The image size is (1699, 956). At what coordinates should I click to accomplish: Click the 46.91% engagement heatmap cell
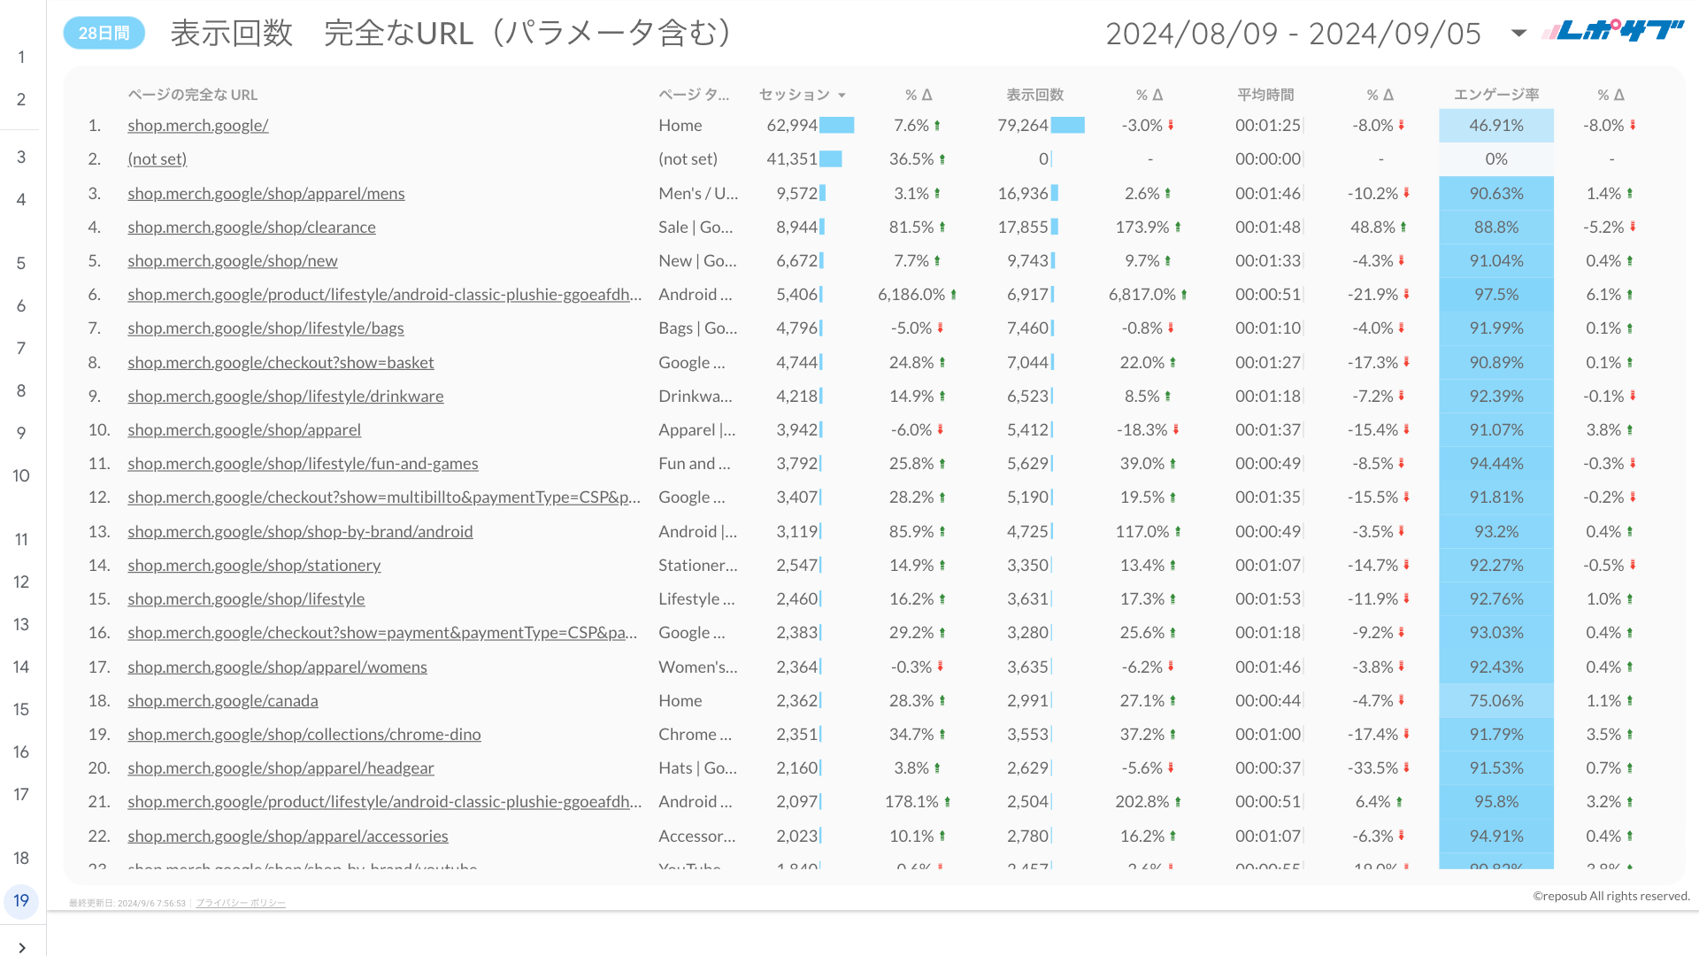coord(1495,126)
